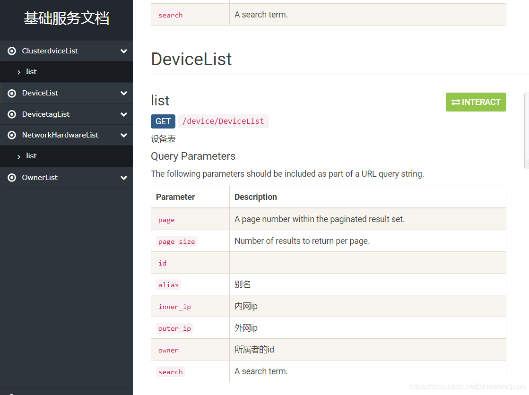The width and height of the screenshot is (529, 395).
Task: Click the inner_ip parameter code
Action: (174, 307)
